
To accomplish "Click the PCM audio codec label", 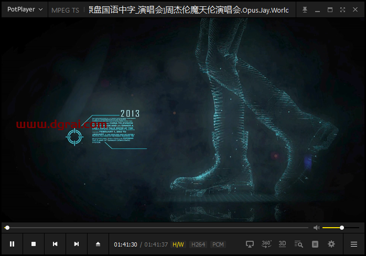I will pos(218,244).
